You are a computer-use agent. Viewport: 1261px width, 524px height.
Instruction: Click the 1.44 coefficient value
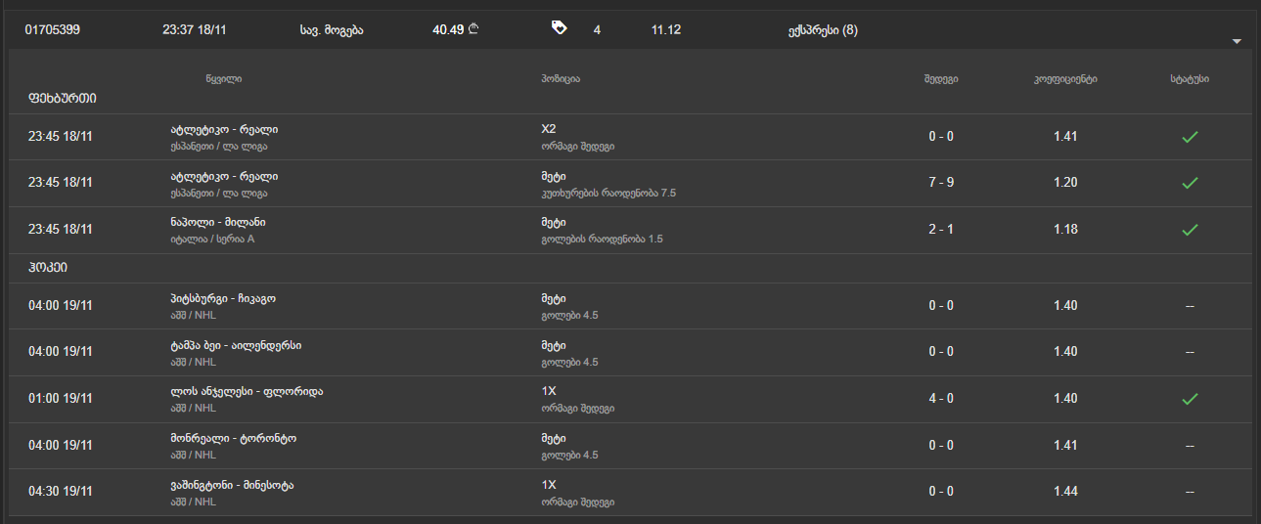(1065, 492)
